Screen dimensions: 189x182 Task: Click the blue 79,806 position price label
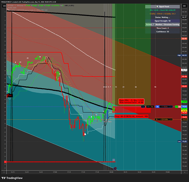coord(184,107)
